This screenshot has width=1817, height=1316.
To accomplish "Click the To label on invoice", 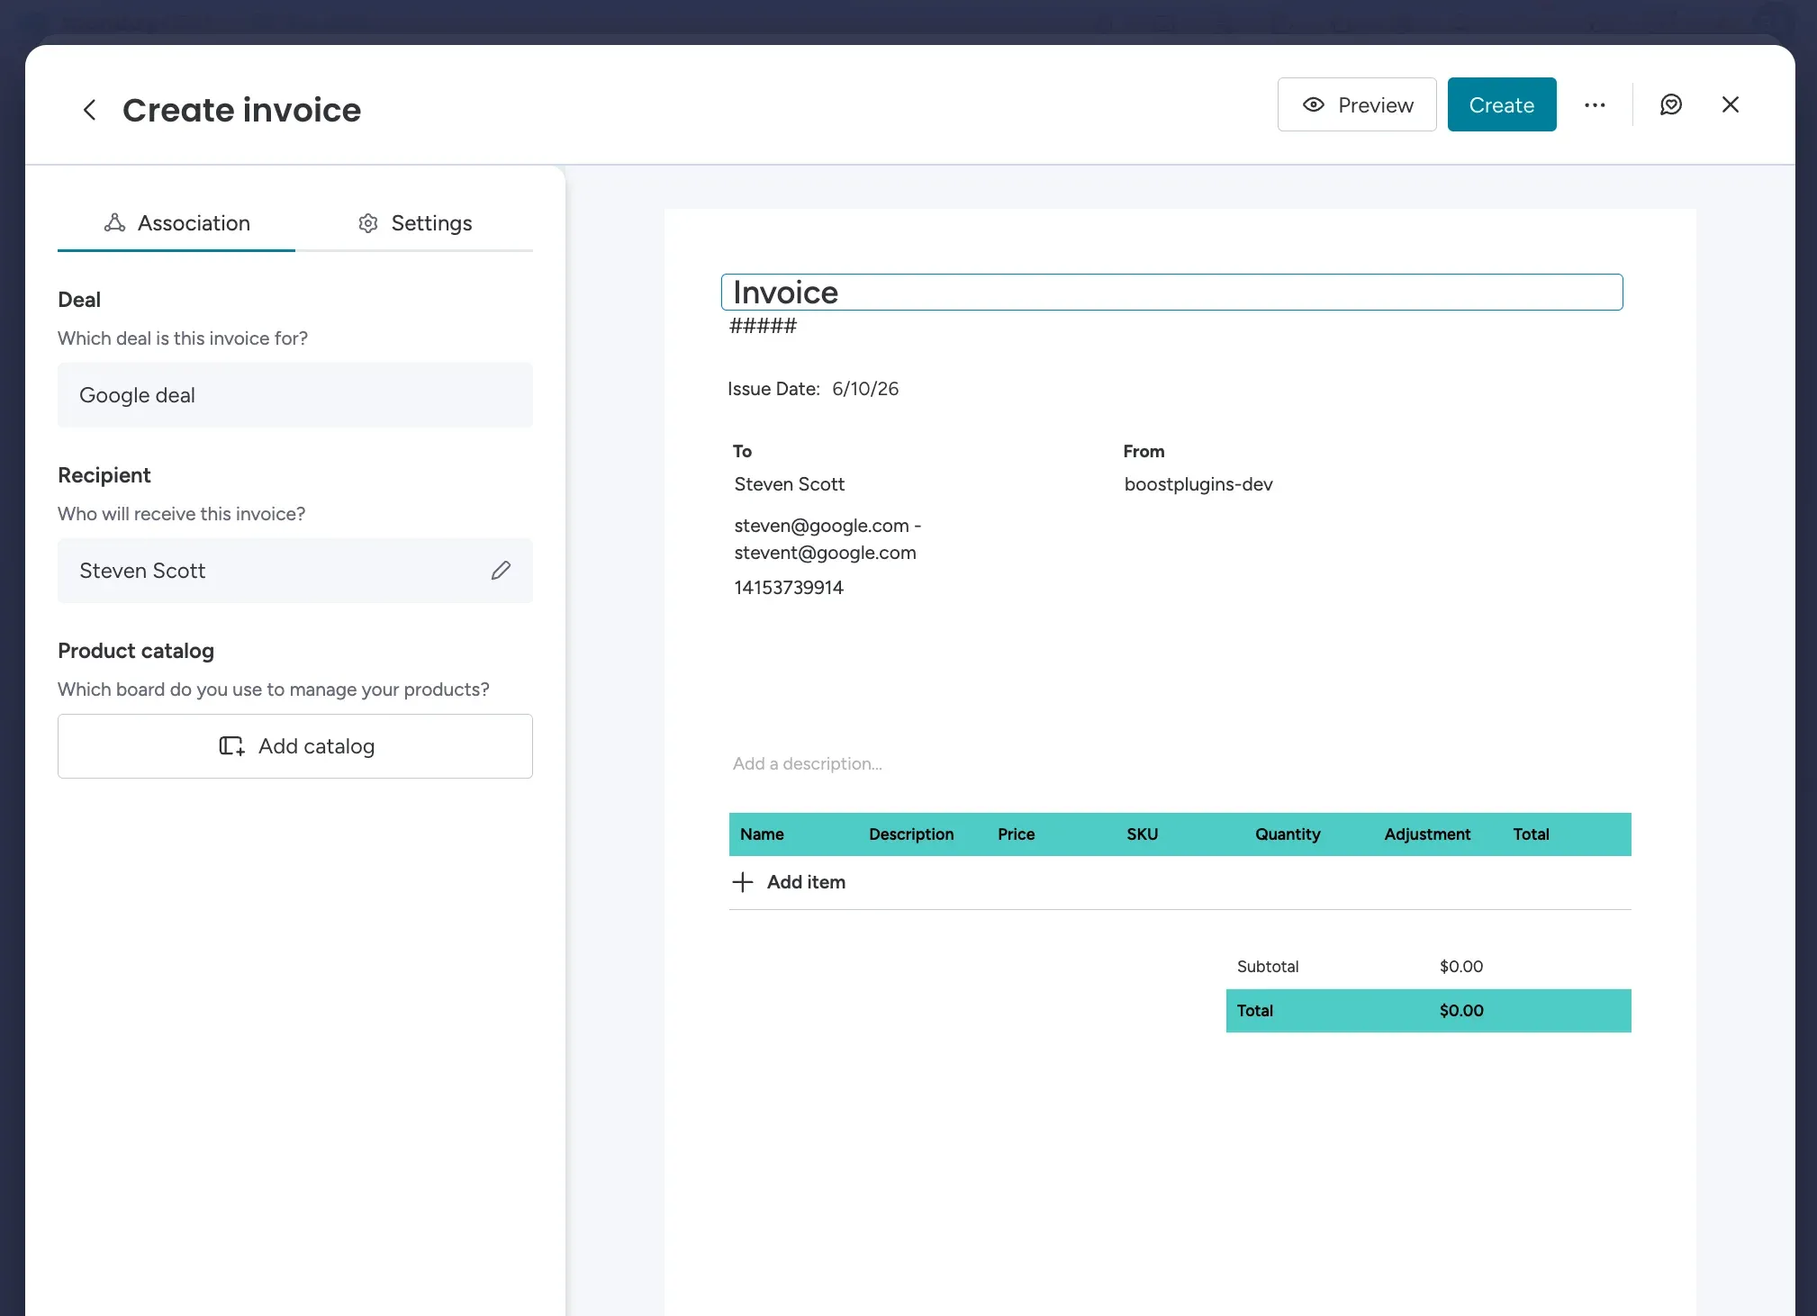I will (742, 451).
